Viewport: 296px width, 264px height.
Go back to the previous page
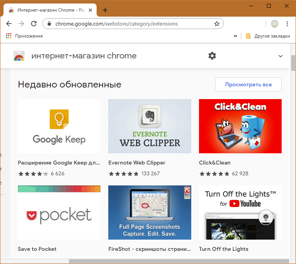(9, 24)
